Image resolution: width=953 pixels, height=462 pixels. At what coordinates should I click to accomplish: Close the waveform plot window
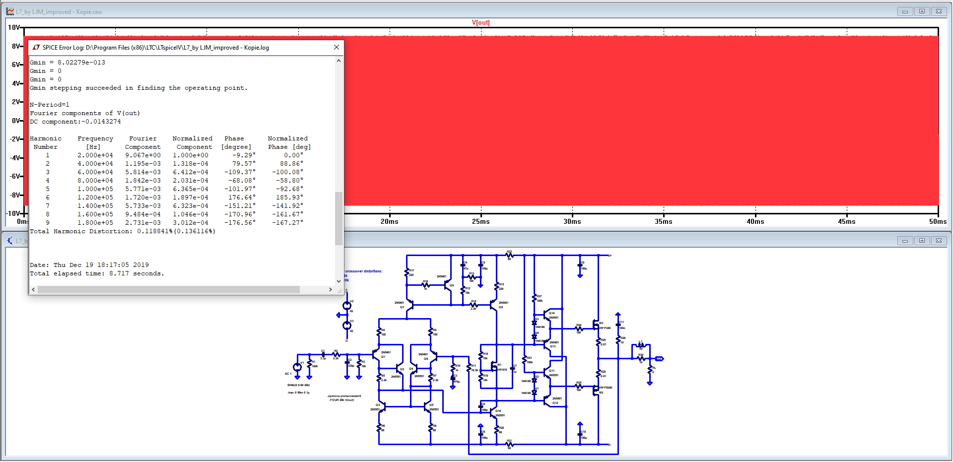939,11
